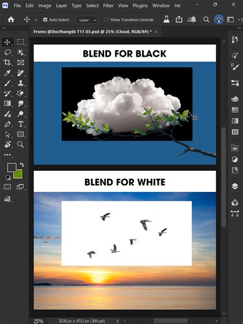Expand the left toolbox panel arrows
The width and height of the screenshot is (243, 324).
(x=4, y=28)
